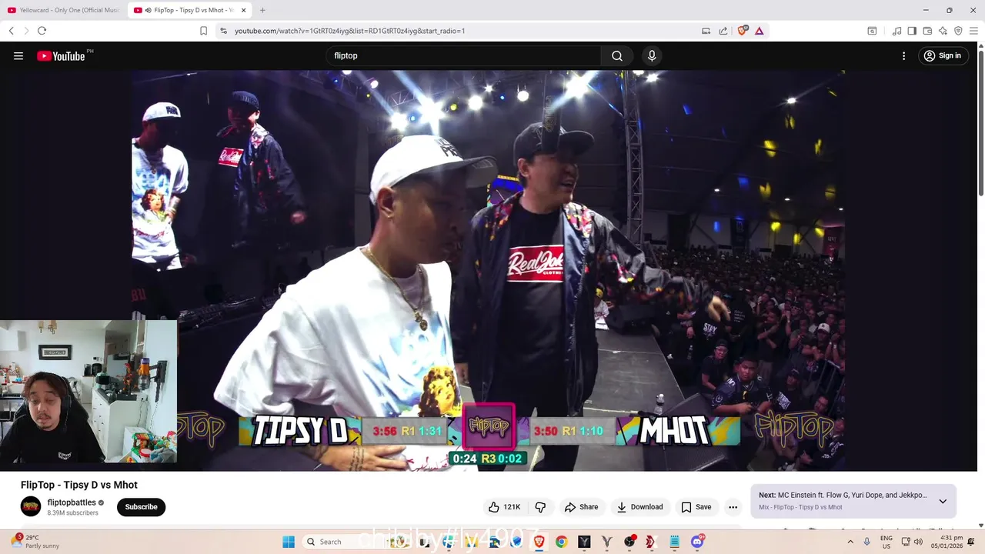
Task: Click the address bar URL
Action: [349, 31]
